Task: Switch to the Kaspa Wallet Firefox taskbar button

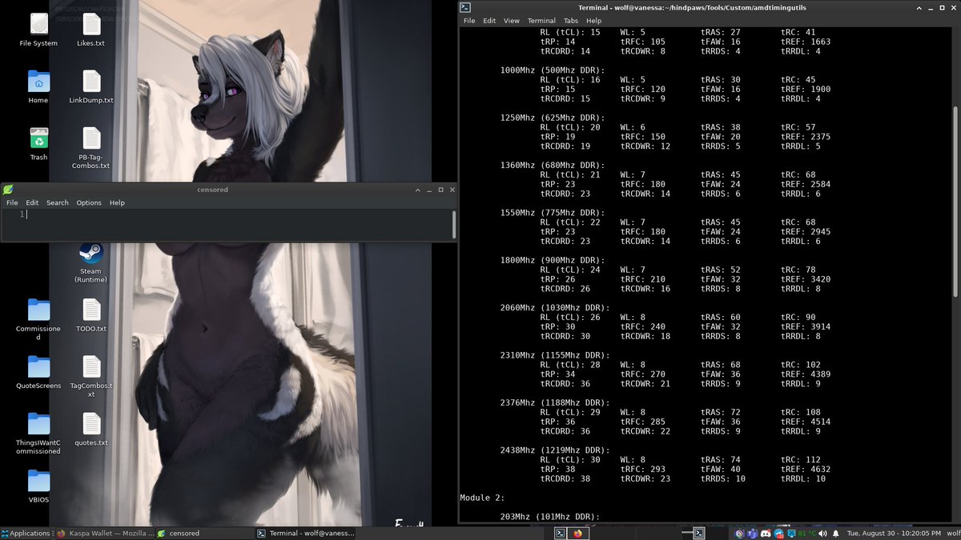Action: 104,533
